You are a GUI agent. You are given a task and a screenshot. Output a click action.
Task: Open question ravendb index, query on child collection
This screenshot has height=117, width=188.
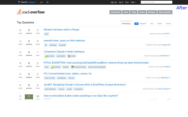coord(64,41)
